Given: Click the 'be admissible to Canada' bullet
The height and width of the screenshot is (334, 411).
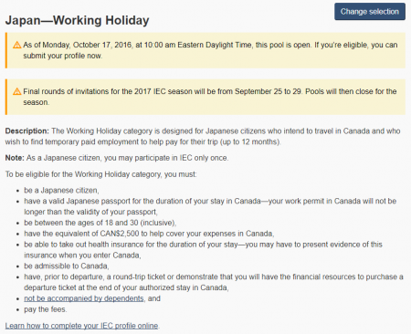Looking at the screenshot, I should coord(67,266).
